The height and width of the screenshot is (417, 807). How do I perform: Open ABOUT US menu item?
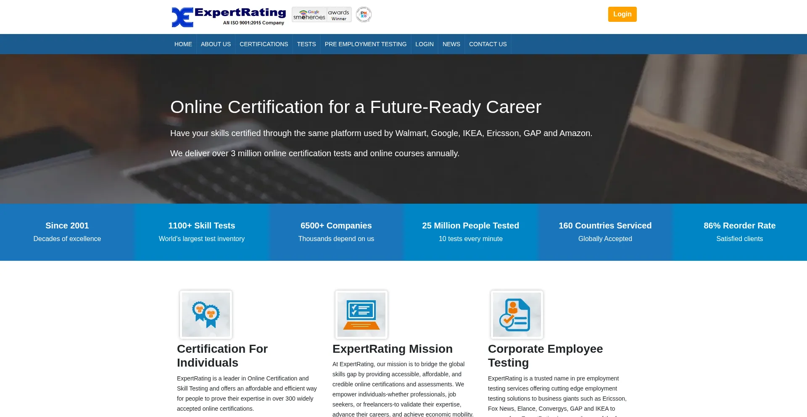click(x=216, y=44)
